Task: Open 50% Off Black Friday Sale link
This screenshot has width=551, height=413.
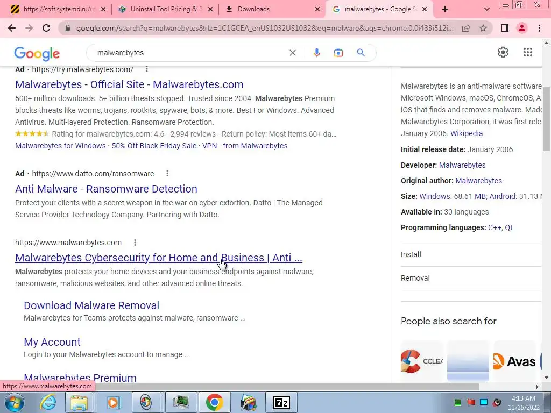Action: [154, 146]
